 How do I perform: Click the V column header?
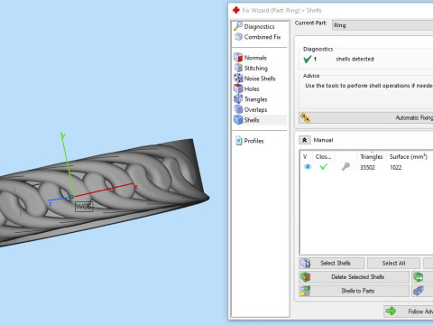pos(305,156)
